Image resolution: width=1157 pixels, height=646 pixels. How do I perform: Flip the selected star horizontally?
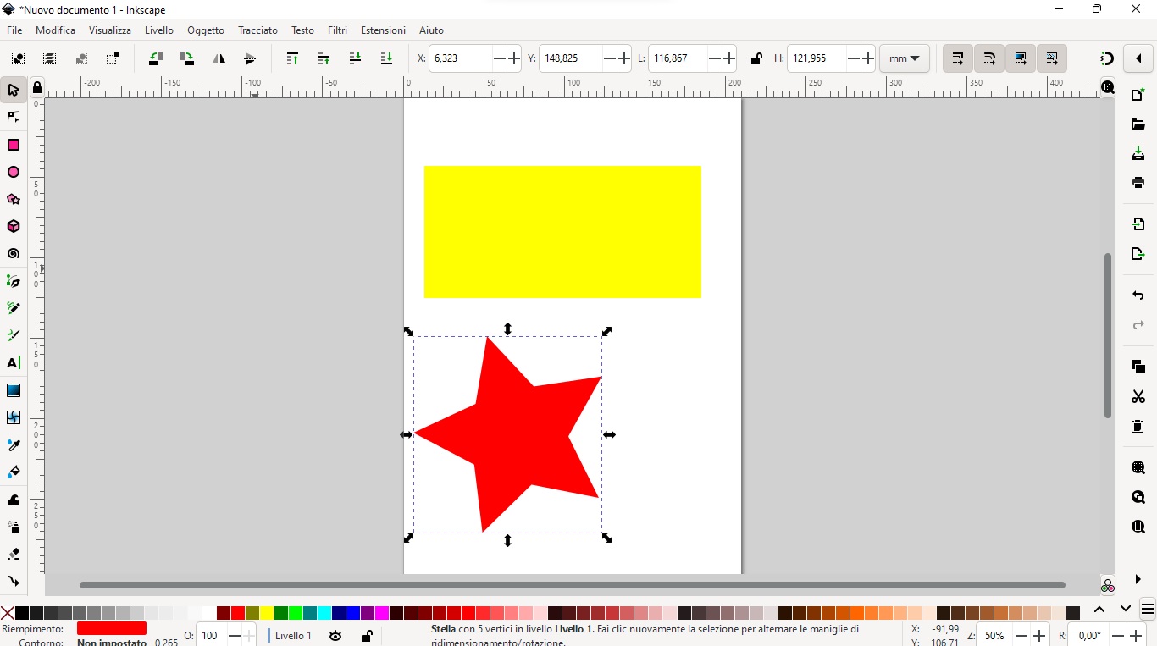pyautogui.click(x=219, y=58)
